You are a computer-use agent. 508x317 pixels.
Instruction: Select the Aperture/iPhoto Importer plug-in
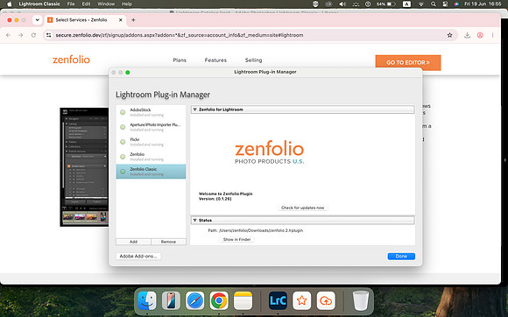tap(151, 127)
